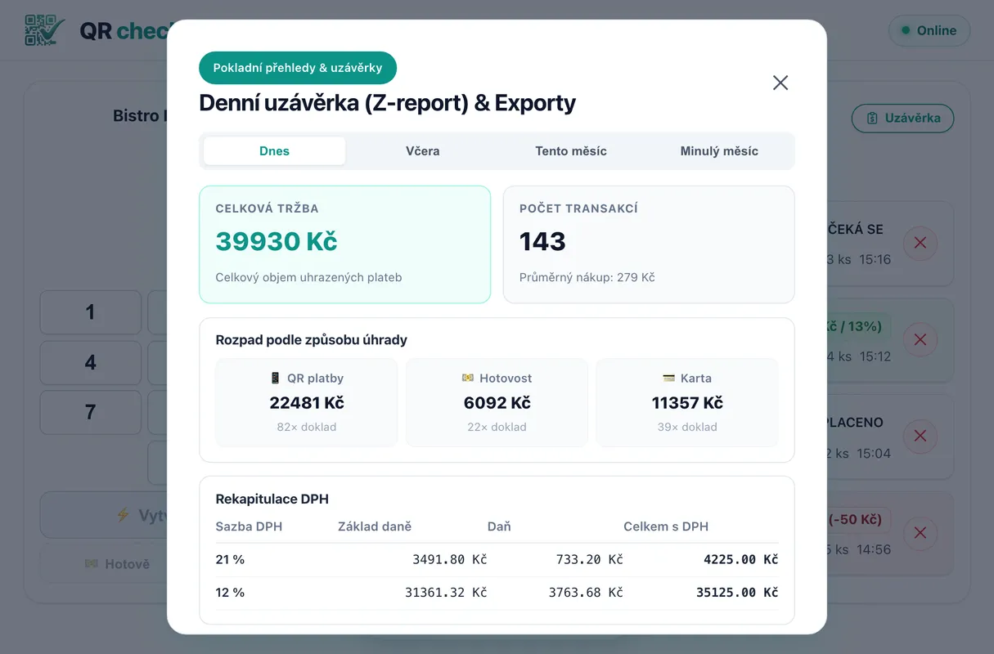
Task: Click the Průměrný nákup: 279 Kč text
Action: coord(587,277)
